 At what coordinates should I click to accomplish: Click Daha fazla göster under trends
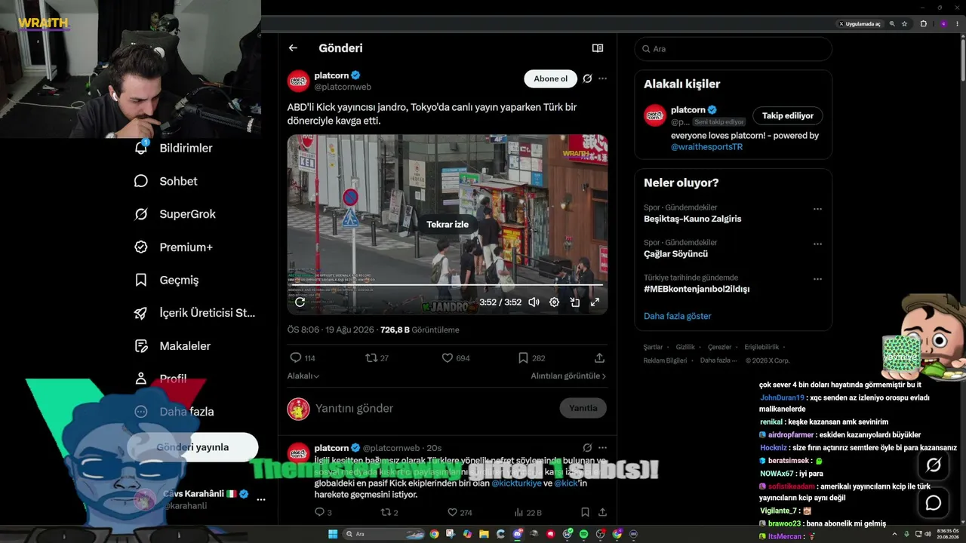[678, 316]
